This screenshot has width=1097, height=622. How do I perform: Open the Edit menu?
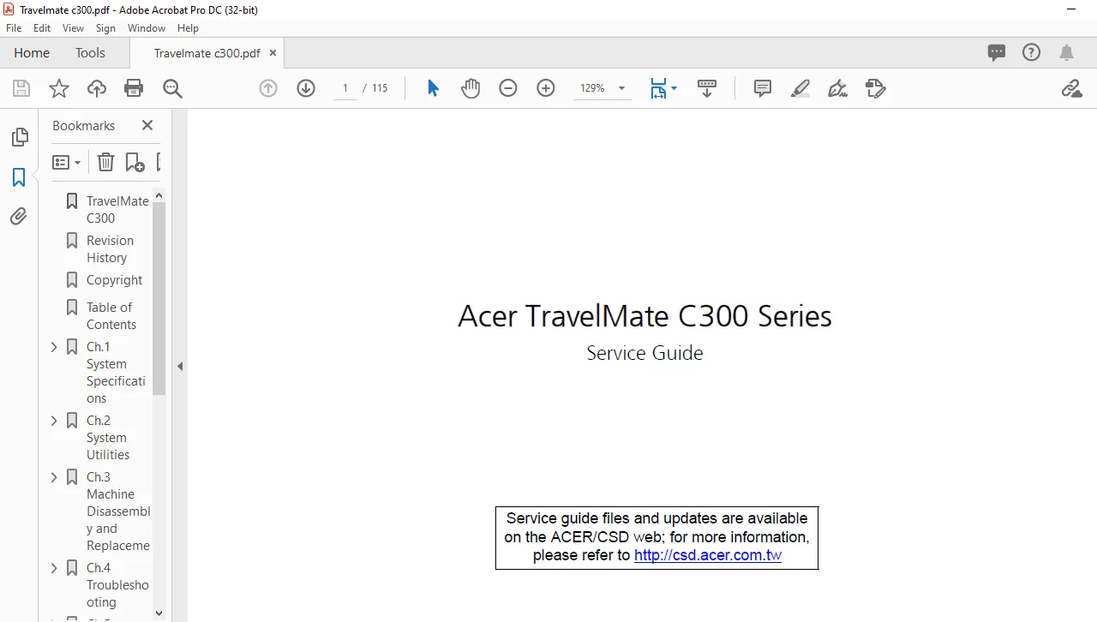(x=42, y=28)
